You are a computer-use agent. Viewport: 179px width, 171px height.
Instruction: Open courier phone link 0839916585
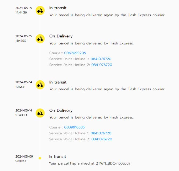coord(75,127)
